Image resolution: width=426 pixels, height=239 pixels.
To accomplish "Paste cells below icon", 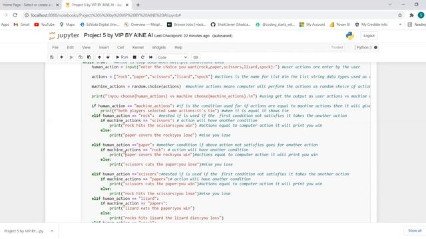I will pyautogui.click(x=89, y=57).
